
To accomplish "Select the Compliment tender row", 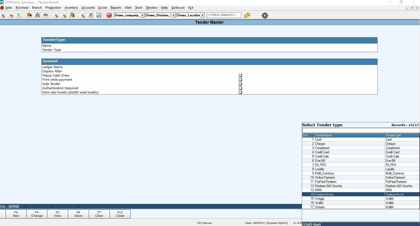I will pos(361,148).
